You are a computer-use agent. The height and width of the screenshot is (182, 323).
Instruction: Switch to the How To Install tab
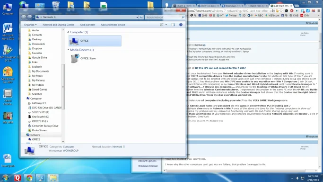[208, 6]
